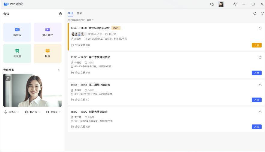Open microphone device dropdown arrow
The image size is (265, 152).
[18, 112]
